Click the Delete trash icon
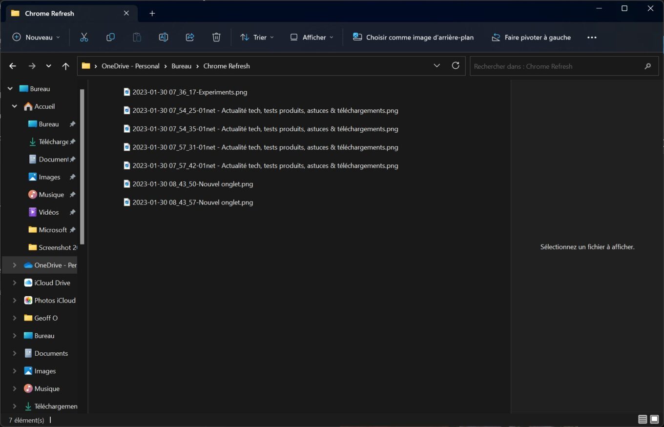 [216, 37]
